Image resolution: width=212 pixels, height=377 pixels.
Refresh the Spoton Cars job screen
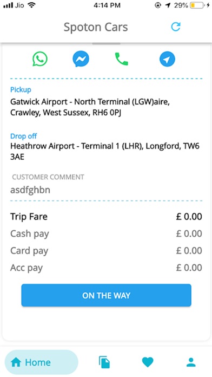[x=176, y=27]
